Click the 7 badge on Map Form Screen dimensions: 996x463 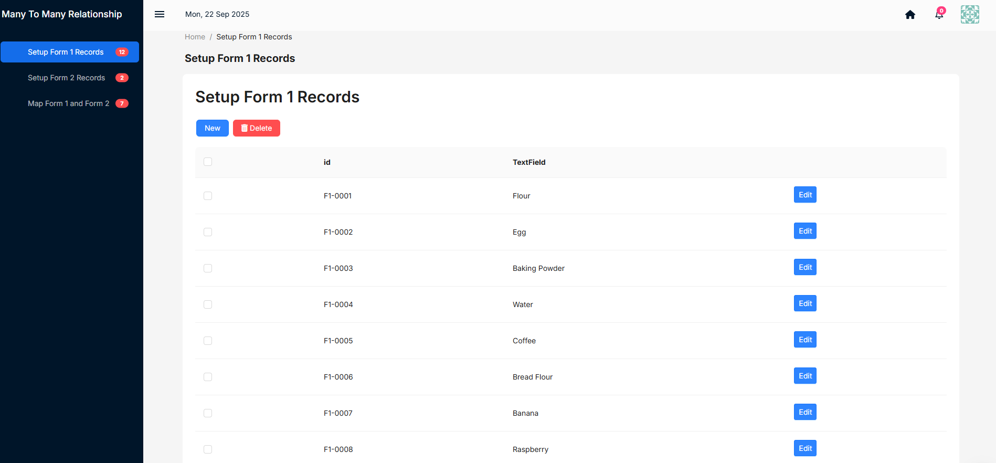(x=122, y=103)
